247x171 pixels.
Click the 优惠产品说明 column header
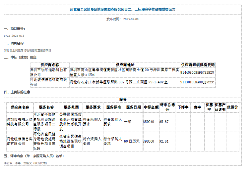coord(220,107)
